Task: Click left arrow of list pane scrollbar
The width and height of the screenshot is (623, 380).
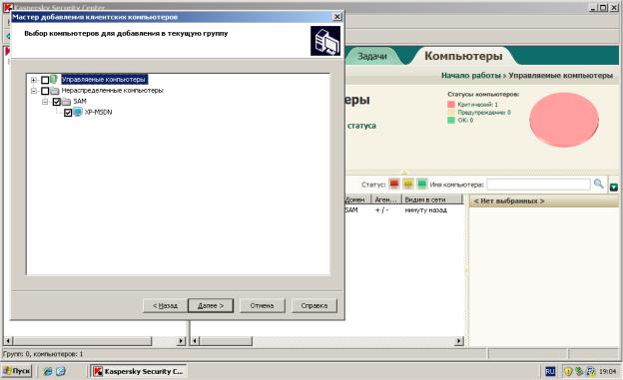Action: pyautogui.click(x=195, y=341)
